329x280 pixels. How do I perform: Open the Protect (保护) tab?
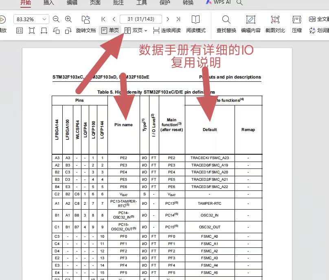point(165,2)
